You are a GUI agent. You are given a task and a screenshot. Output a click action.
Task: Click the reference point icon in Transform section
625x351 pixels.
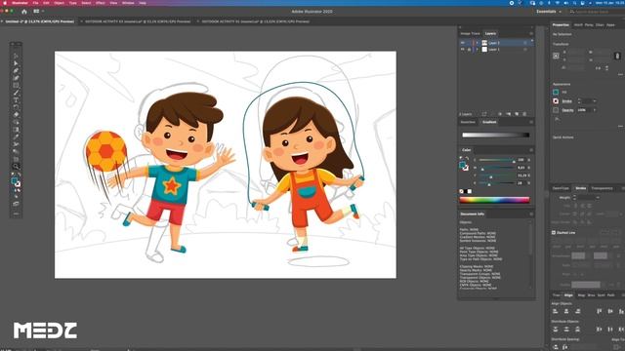[556, 57]
